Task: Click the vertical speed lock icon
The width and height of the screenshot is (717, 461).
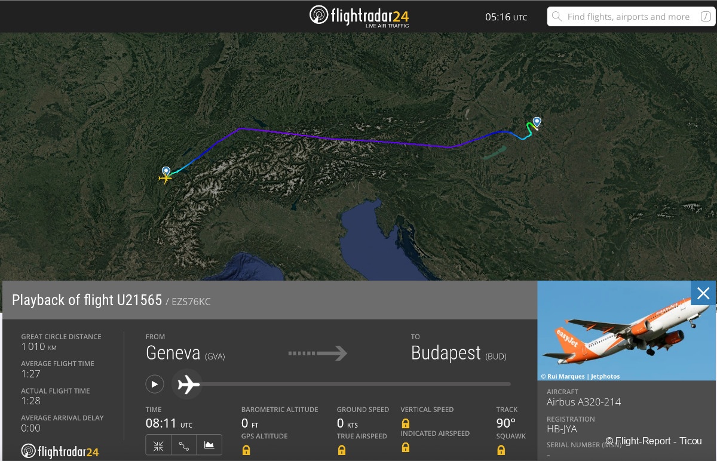Action: [x=406, y=423]
